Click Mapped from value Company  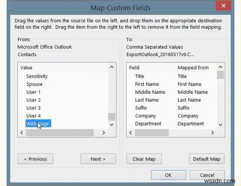click(188, 116)
